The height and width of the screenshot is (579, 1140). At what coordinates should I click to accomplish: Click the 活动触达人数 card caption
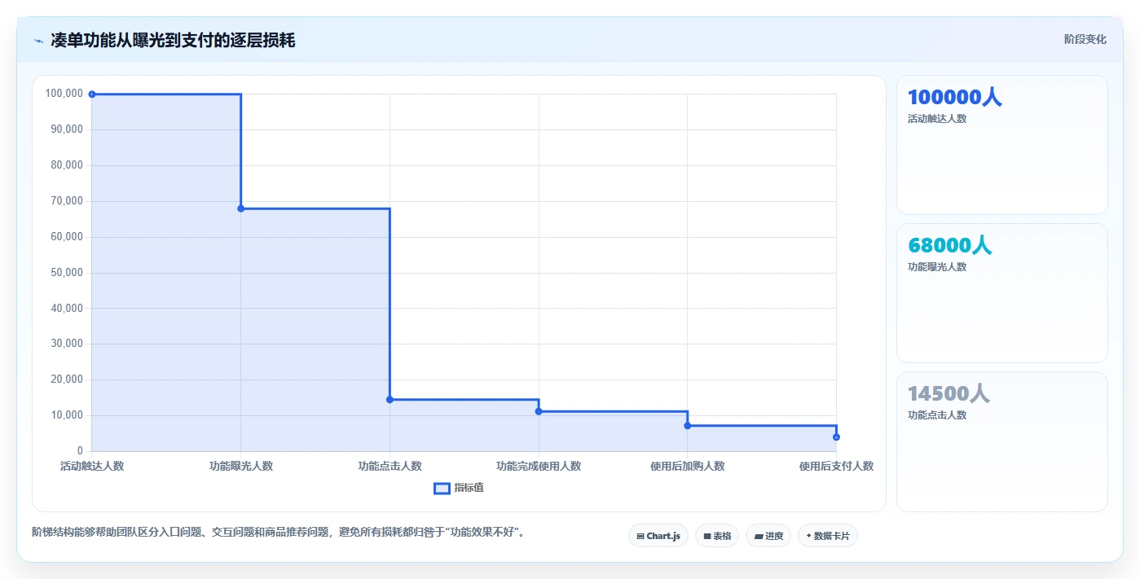pyautogui.click(x=937, y=119)
